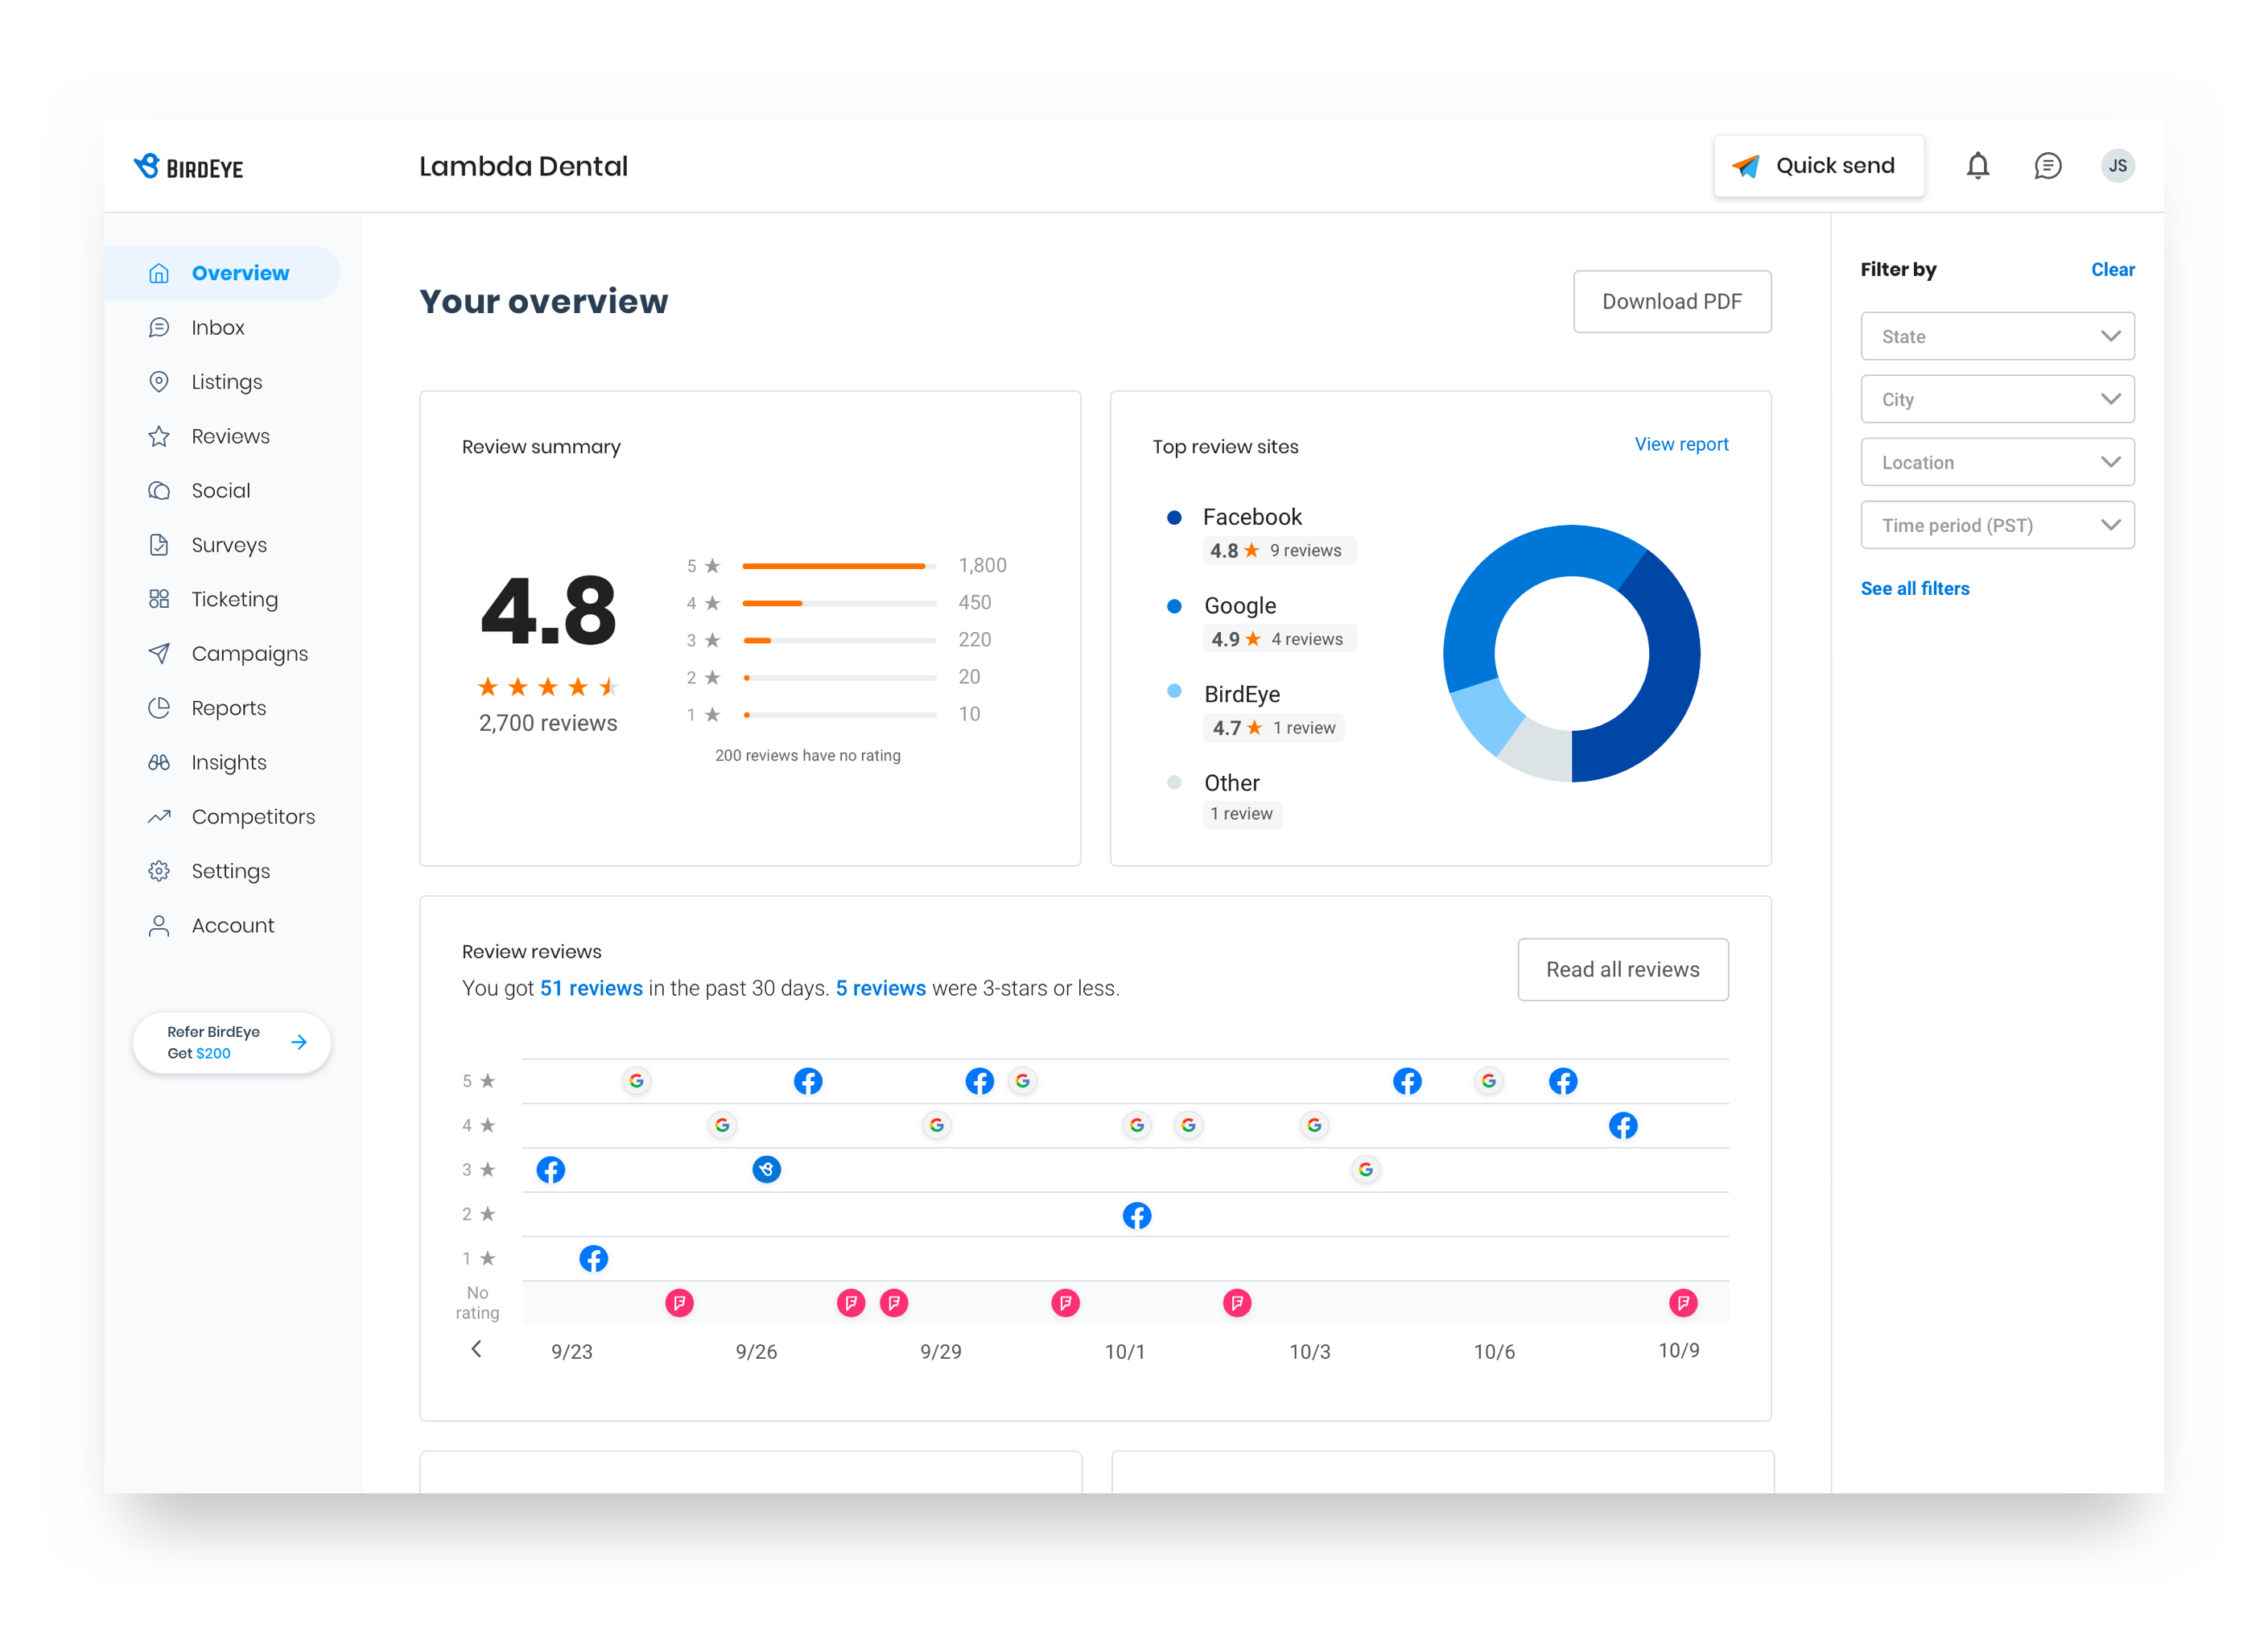Open the chat messages icon in header
This screenshot has height=1647, width=2268.
click(x=2047, y=166)
